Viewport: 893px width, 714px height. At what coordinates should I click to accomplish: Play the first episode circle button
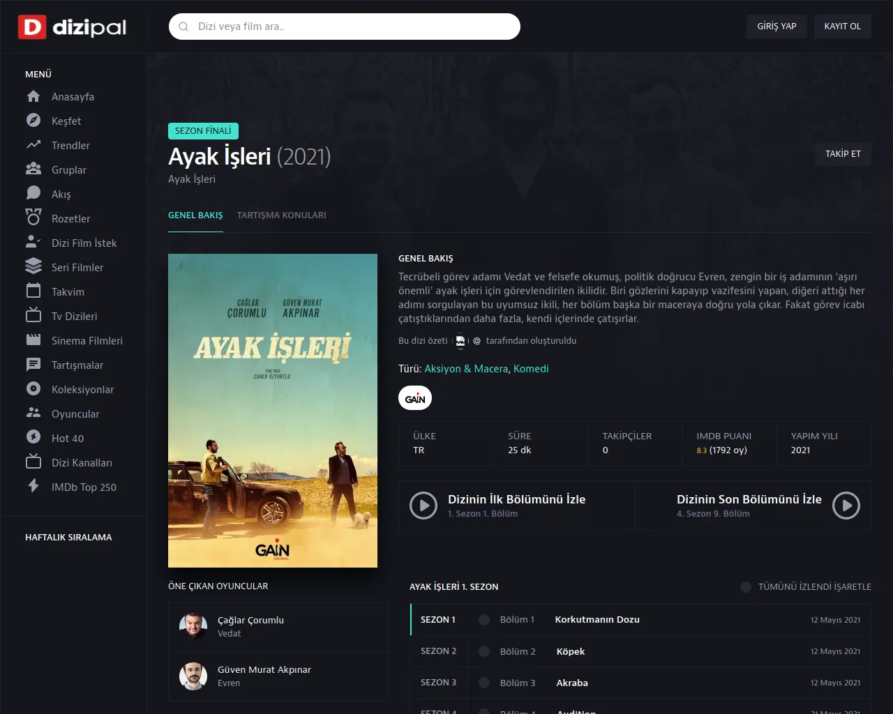point(423,506)
